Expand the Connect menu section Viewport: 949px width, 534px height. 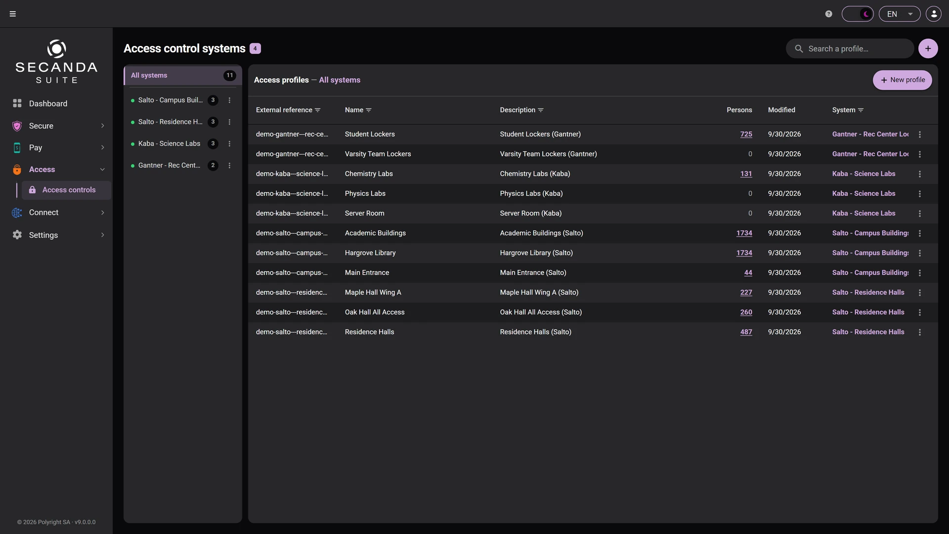point(56,212)
